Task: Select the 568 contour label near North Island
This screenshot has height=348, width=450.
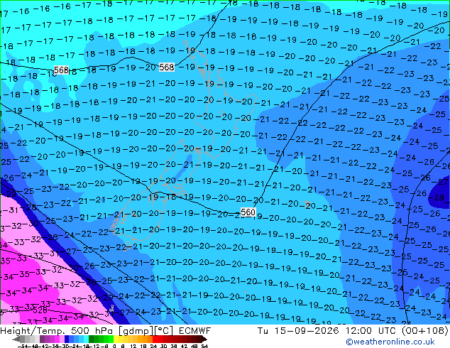Action: 167,67
